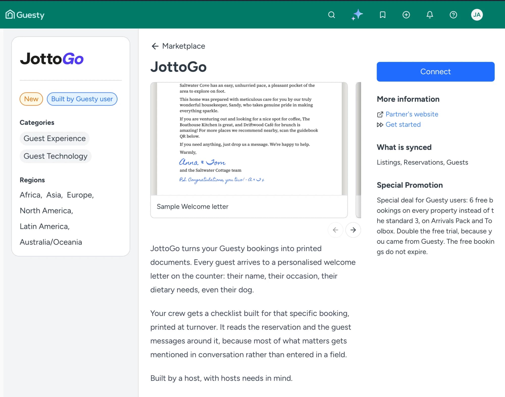Click the Sample Welcome letter caption
This screenshot has height=397, width=505.
[192, 207]
